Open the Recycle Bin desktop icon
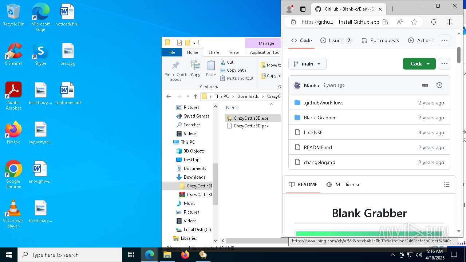 (13, 15)
